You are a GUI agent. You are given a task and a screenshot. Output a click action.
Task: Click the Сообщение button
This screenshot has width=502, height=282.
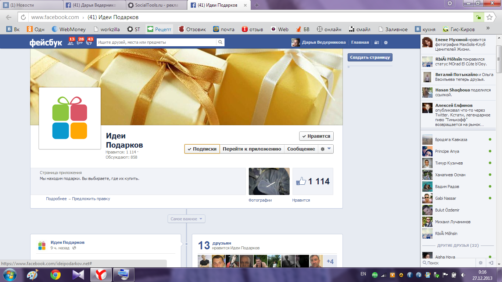coord(301,149)
